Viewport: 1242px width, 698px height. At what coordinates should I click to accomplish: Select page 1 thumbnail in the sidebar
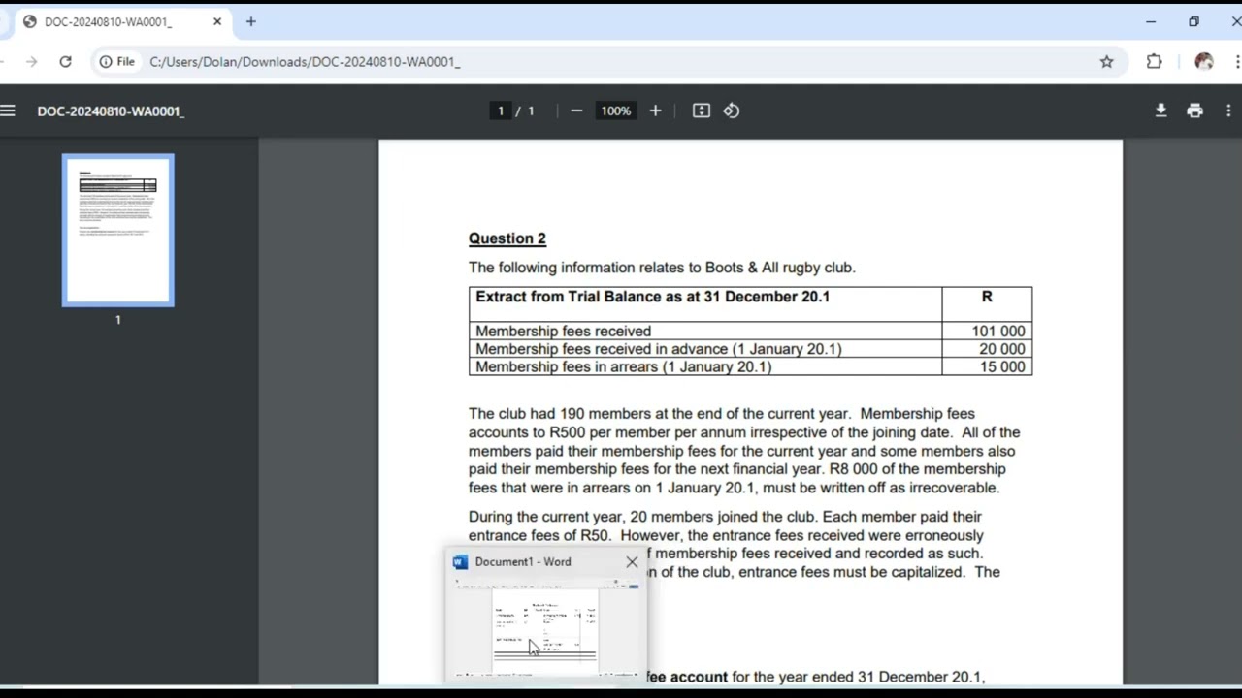(x=118, y=231)
